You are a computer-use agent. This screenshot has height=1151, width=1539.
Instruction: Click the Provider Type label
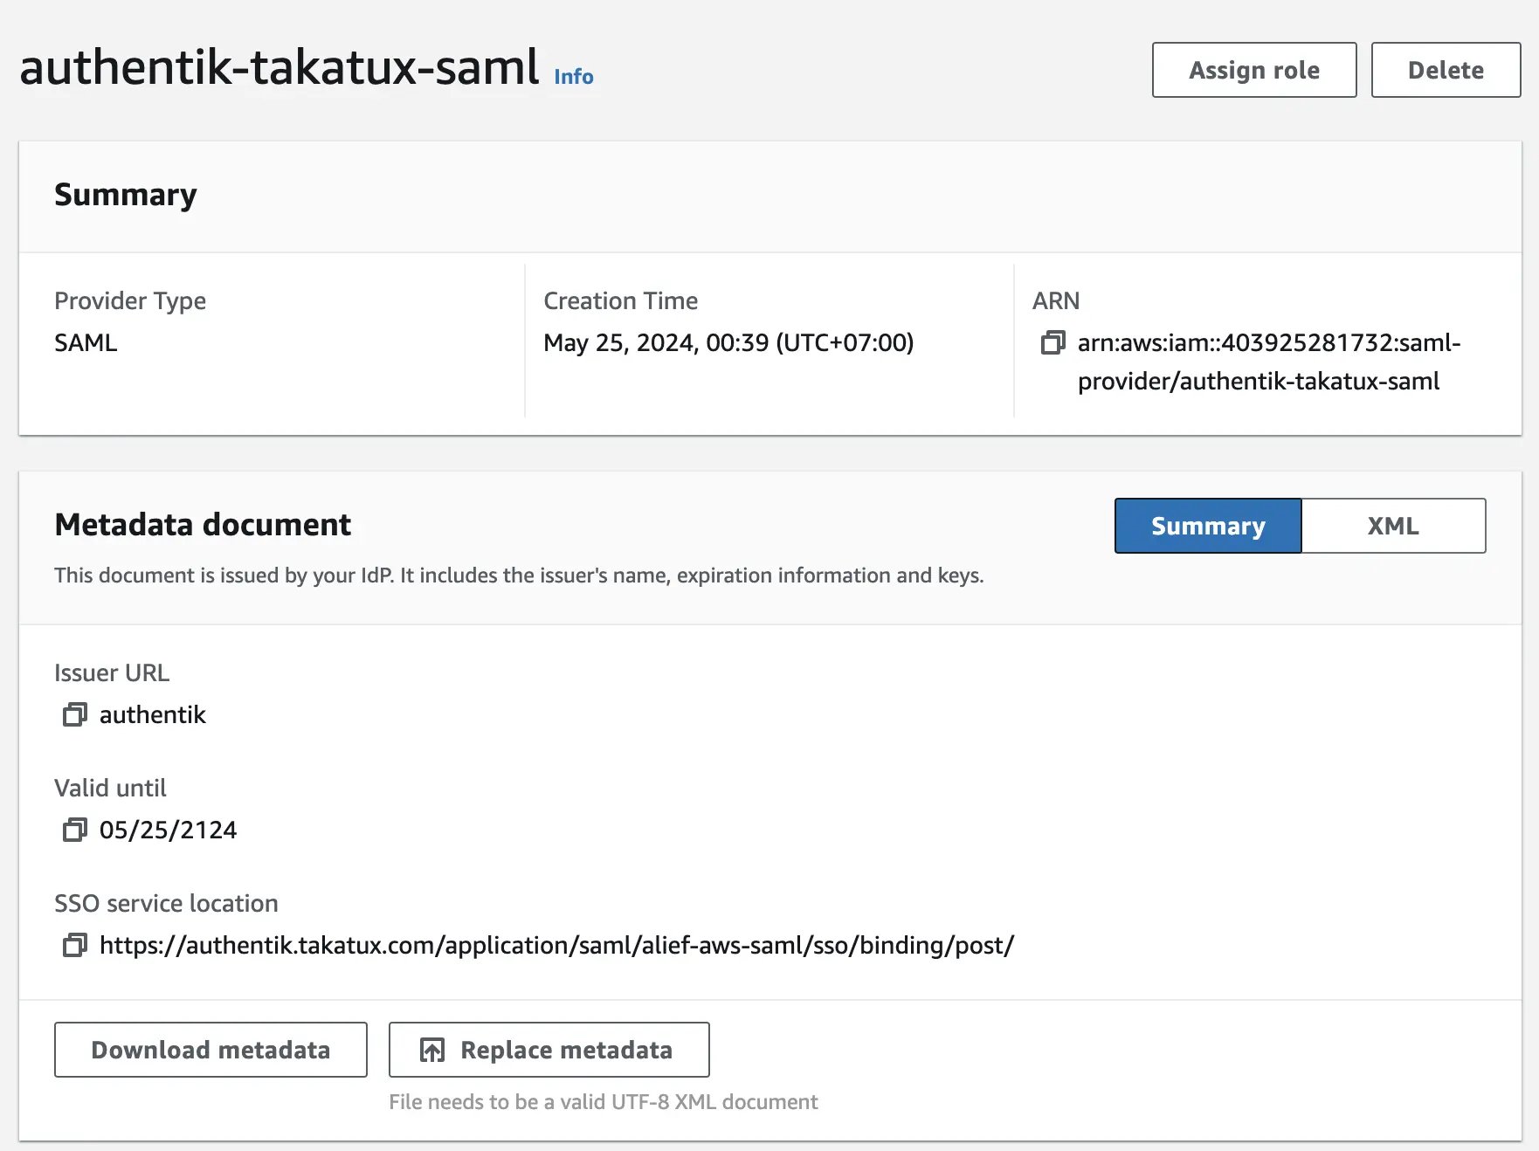tap(130, 300)
